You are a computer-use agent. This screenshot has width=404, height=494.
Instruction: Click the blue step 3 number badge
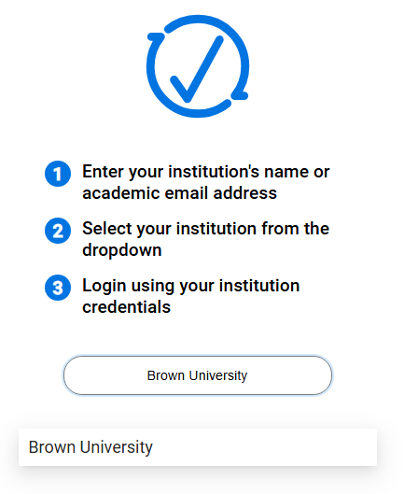click(58, 288)
